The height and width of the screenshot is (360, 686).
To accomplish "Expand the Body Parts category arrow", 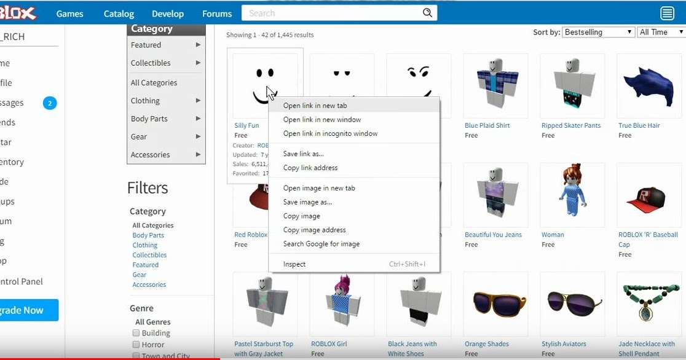I will (198, 119).
